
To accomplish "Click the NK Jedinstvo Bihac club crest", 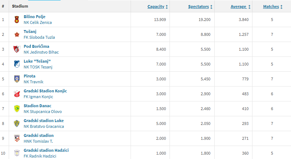I will [x=17, y=49].
